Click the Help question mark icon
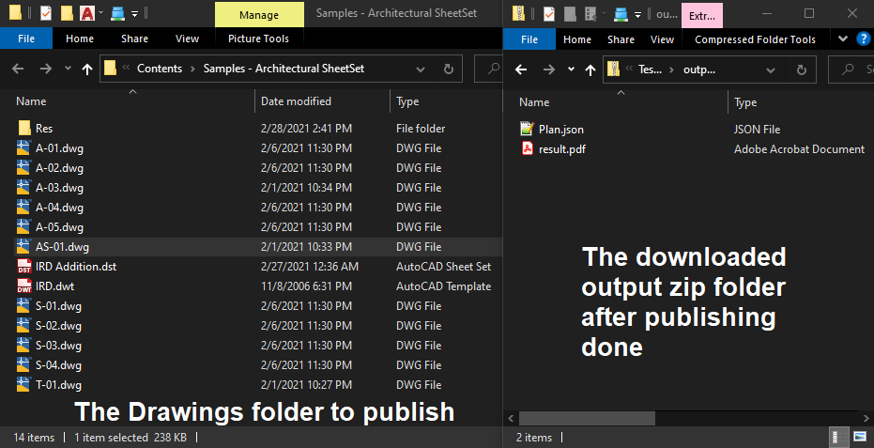 pos(864,39)
